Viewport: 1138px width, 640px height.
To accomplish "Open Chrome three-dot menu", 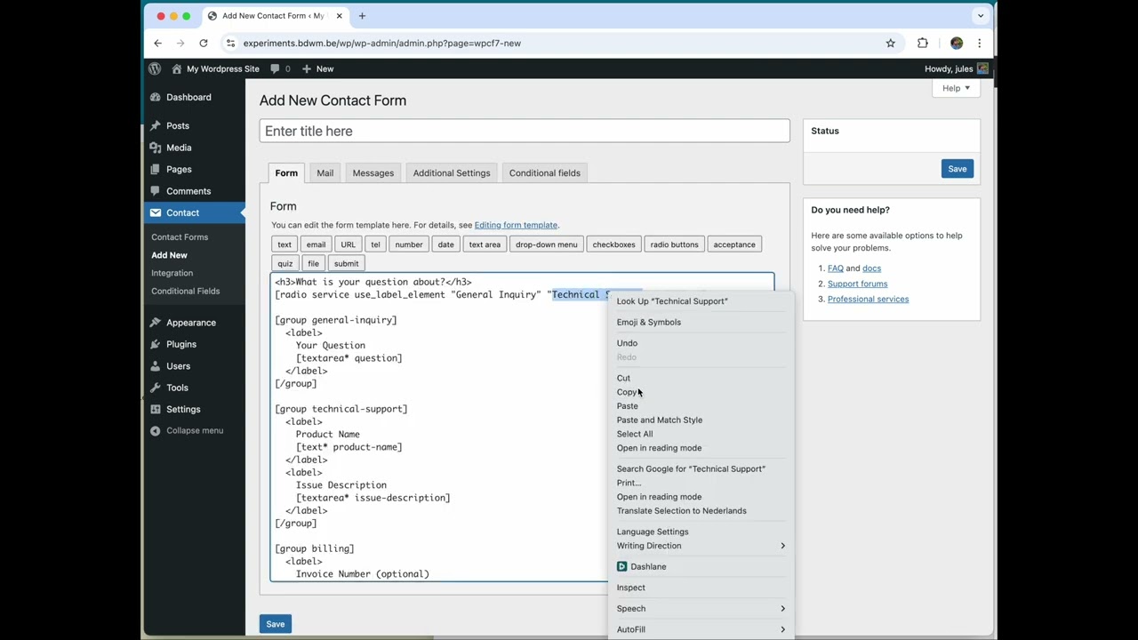I will [x=980, y=43].
